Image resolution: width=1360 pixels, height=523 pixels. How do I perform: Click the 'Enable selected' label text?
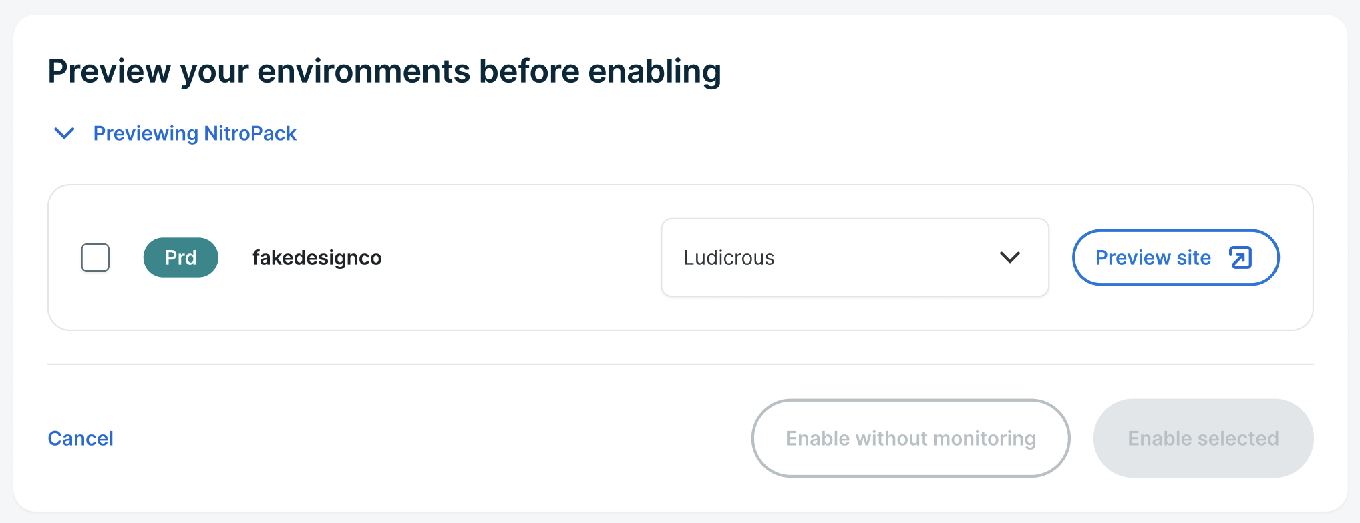(x=1203, y=438)
